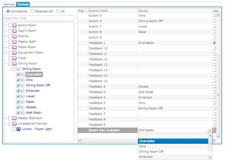
Task: Select the Compatible radio button
Action: click(x=8, y=11)
